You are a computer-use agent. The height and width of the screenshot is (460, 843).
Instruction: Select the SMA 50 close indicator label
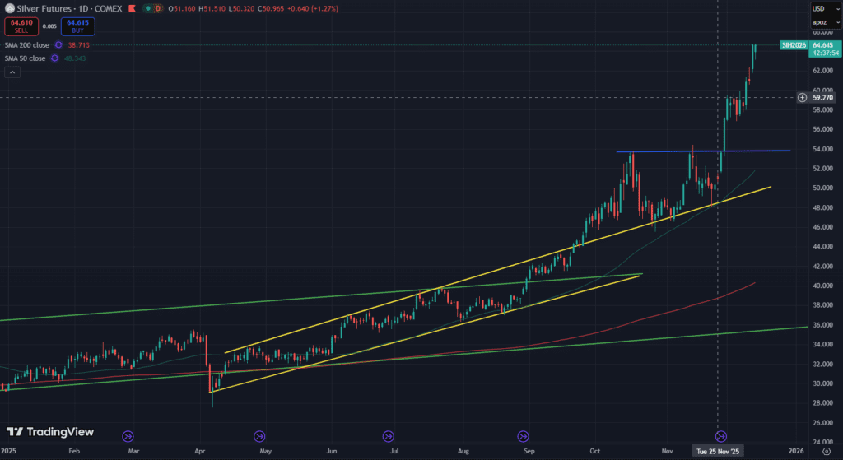[25, 58]
